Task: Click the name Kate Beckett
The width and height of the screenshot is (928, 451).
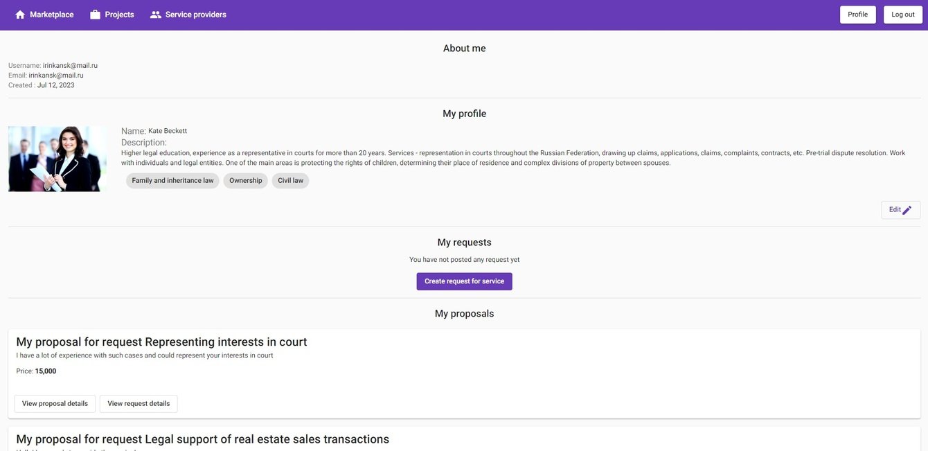Action: click(168, 131)
